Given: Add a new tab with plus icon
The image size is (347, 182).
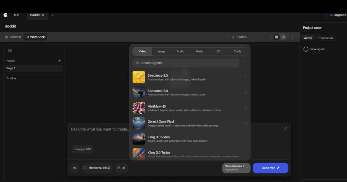Looking at the screenshot, I should click(x=53, y=15).
